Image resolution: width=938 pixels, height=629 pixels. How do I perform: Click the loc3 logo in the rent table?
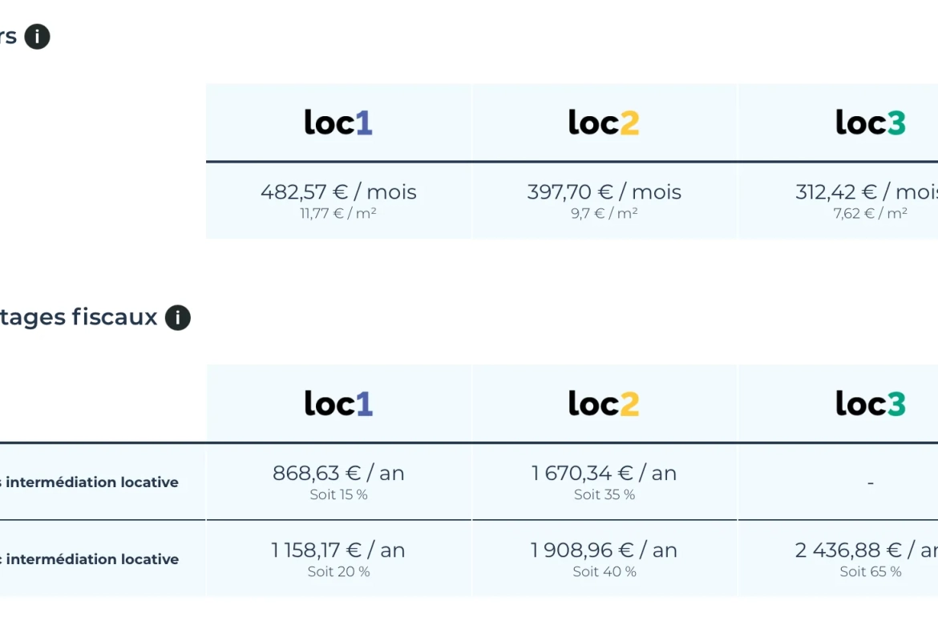(871, 123)
